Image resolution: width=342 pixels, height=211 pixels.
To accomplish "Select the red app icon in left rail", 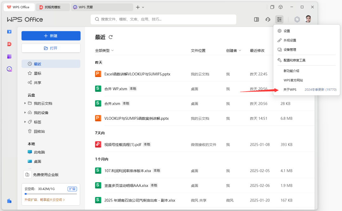I will [x=9, y=44].
